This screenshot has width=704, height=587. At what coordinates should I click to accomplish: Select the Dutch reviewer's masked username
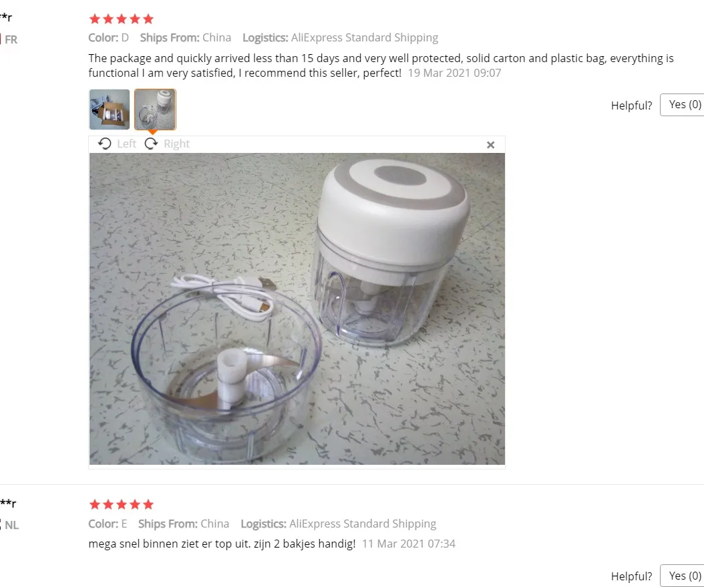click(8, 503)
